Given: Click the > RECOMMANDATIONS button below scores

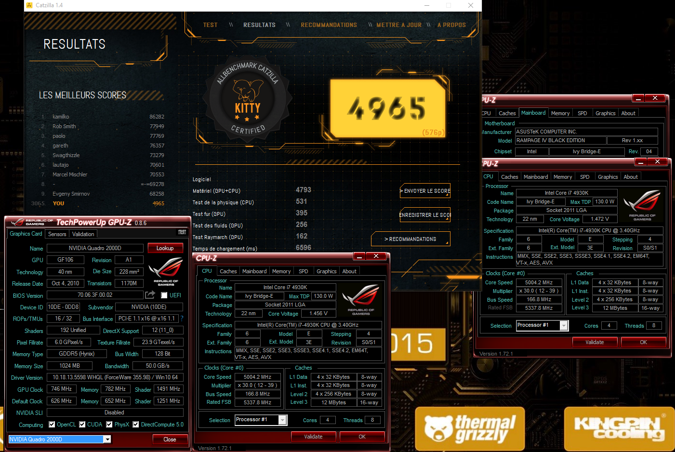Looking at the screenshot, I should pyautogui.click(x=410, y=239).
